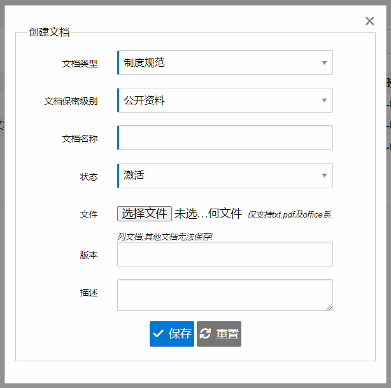This screenshot has width=391, height=388.
Task: Click the textarea resize grip of 描述
Action: coord(329,307)
